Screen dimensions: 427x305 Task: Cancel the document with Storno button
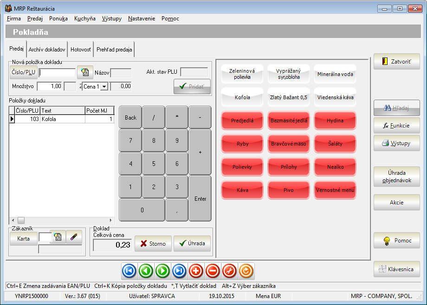tap(153, 244)
